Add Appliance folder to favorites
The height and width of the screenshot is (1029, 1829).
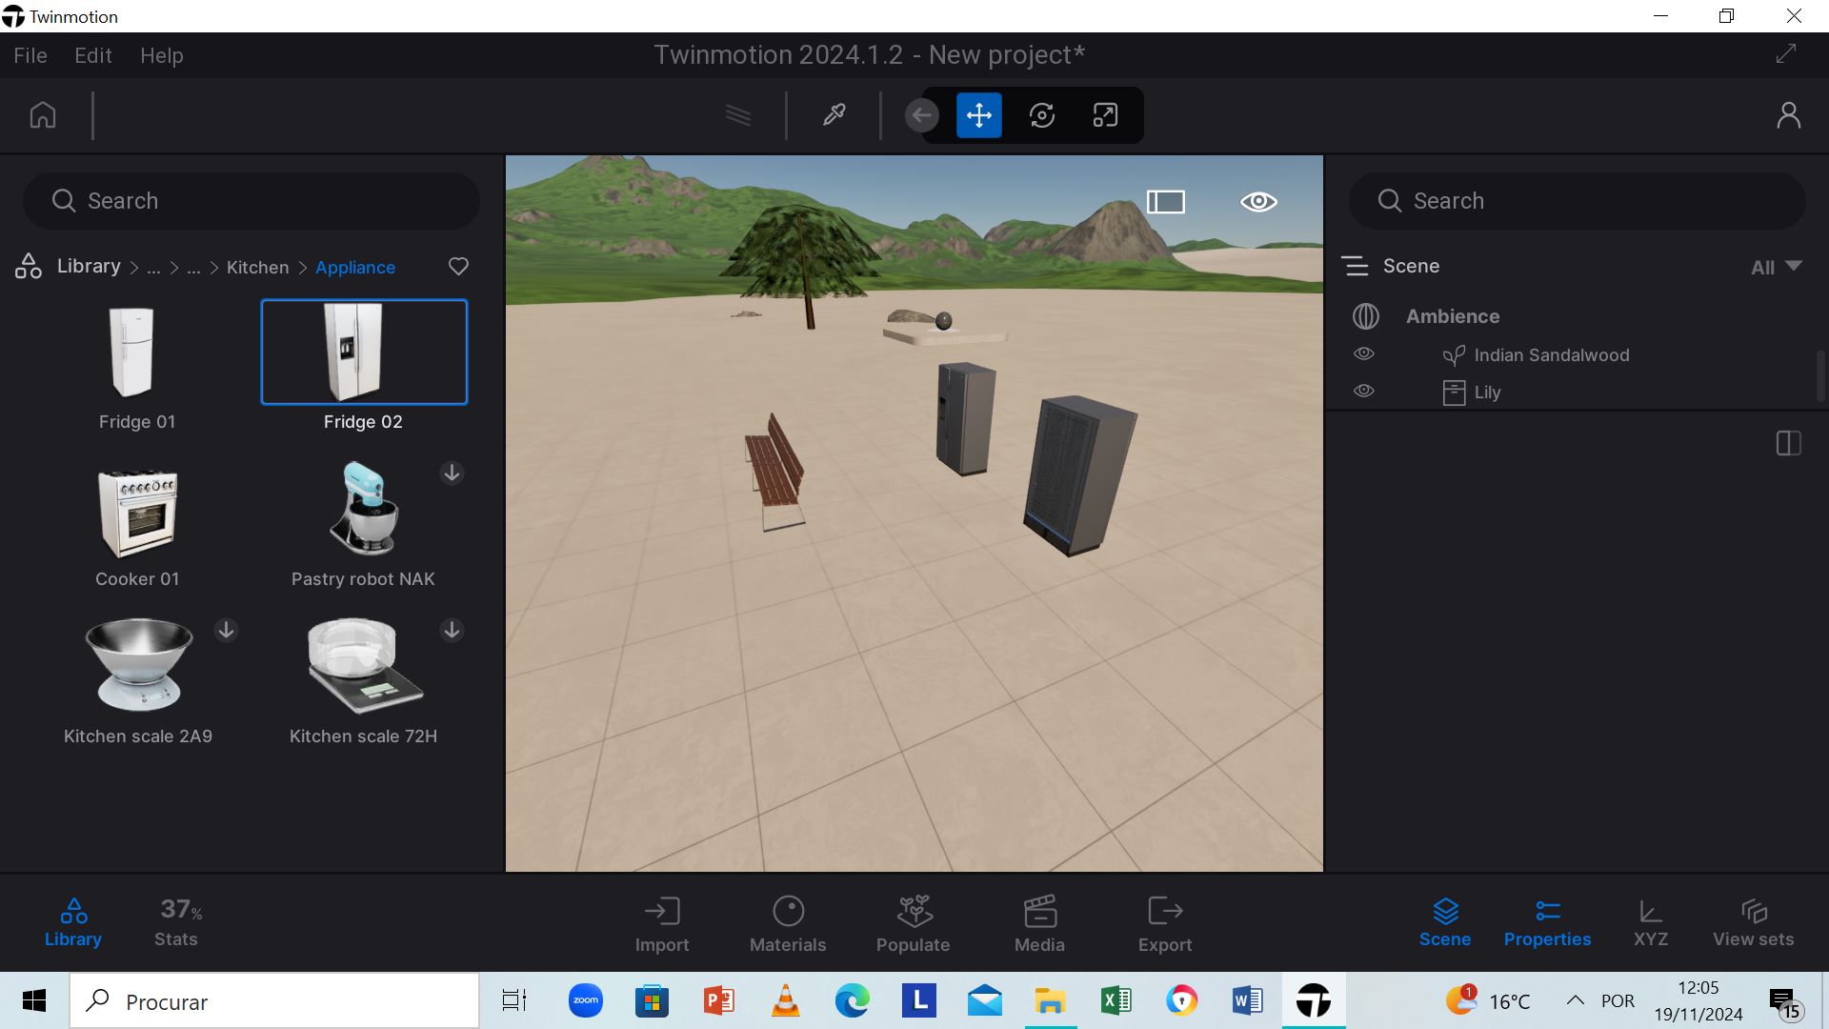458,267
